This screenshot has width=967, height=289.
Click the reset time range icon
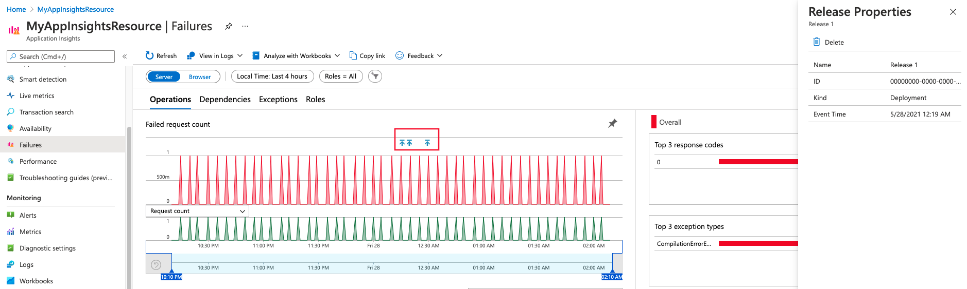coord(156,265)
